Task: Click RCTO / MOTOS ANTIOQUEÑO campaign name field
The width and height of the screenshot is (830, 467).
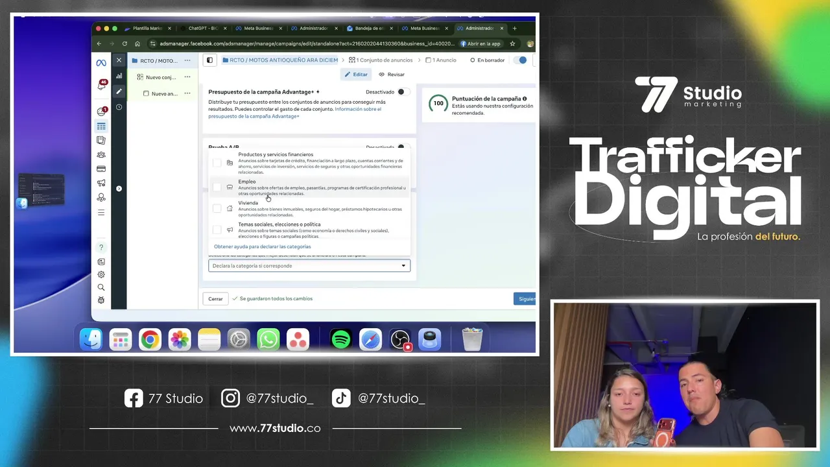Action: pyautogui.click(x=279, y=60)
